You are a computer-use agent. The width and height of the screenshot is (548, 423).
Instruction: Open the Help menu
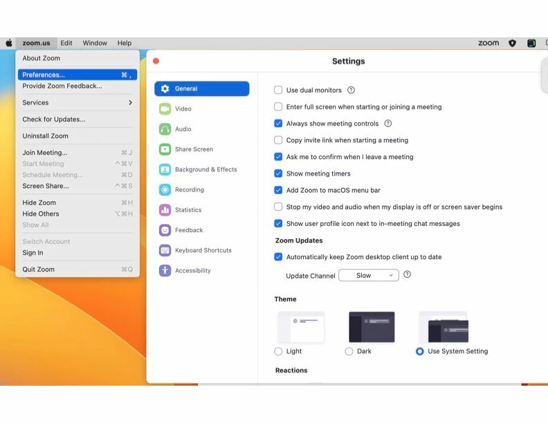tap(125, 43)
